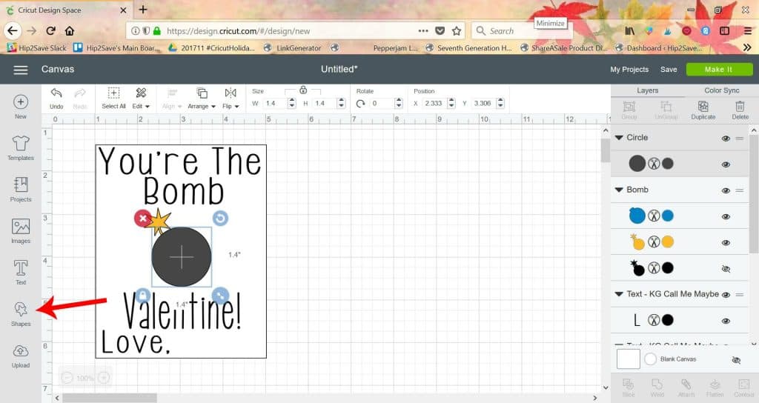Open the Flip dropdown

pyautogui.click(x=231, y=99)
